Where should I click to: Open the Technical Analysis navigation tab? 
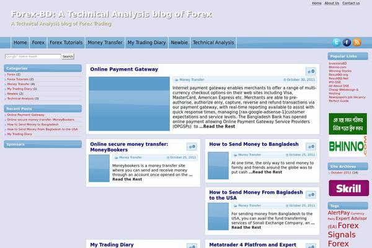click(213, 43)
